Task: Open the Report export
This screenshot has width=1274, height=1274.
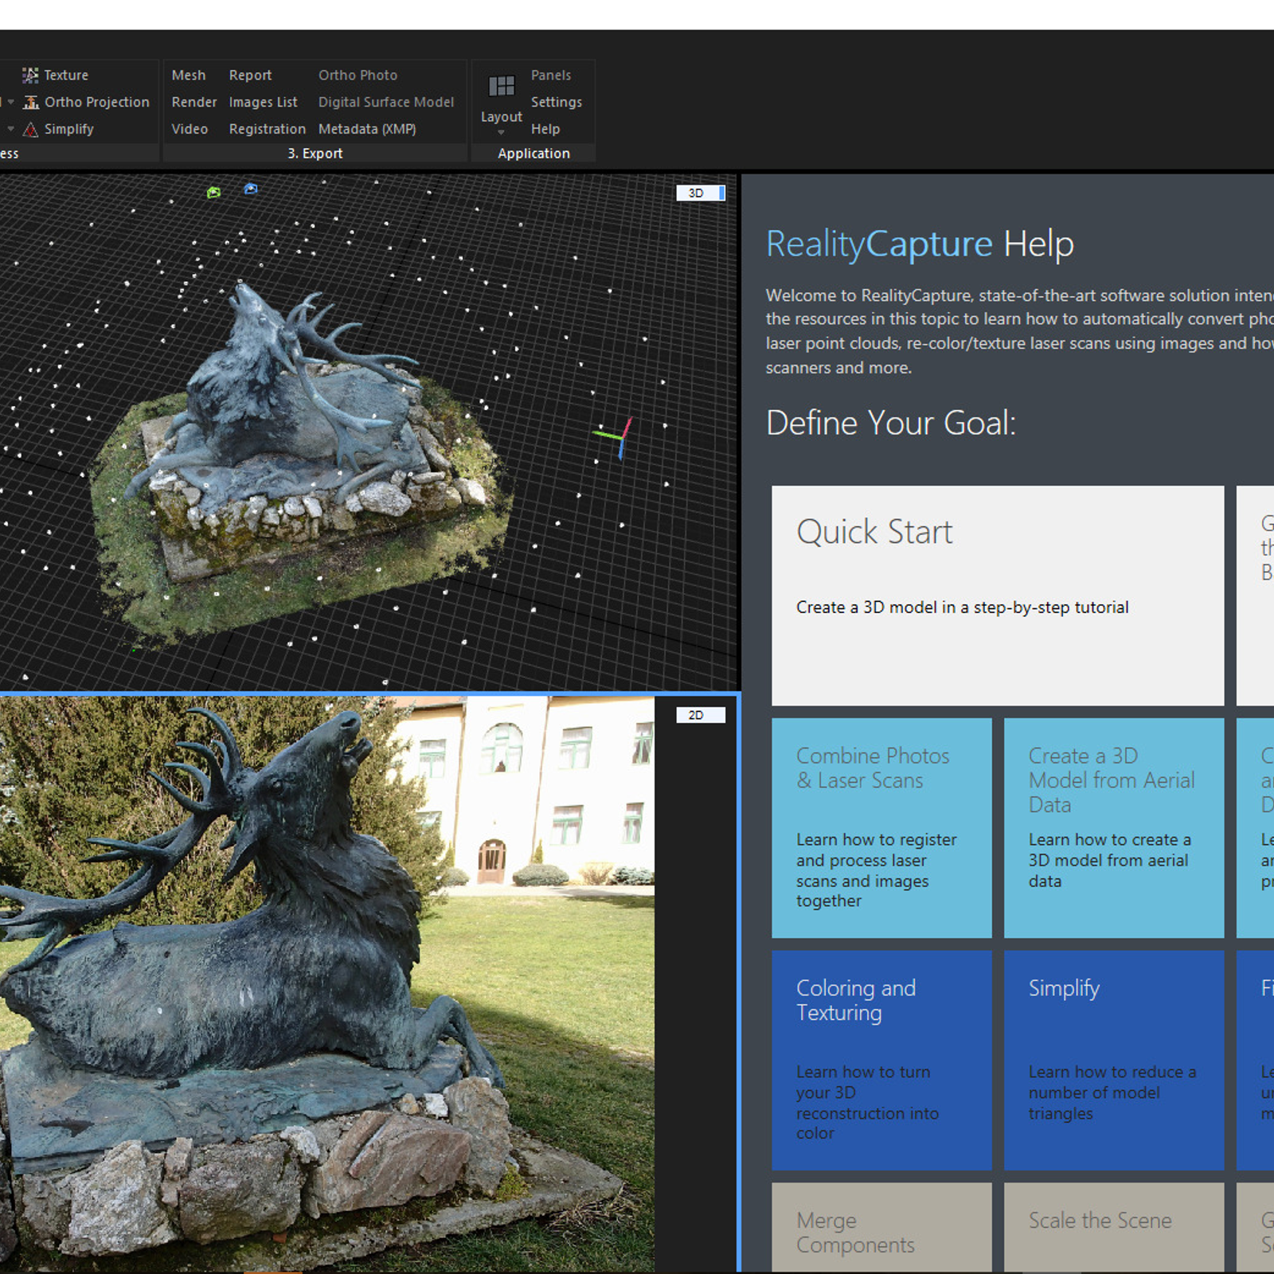Action: 250,75
